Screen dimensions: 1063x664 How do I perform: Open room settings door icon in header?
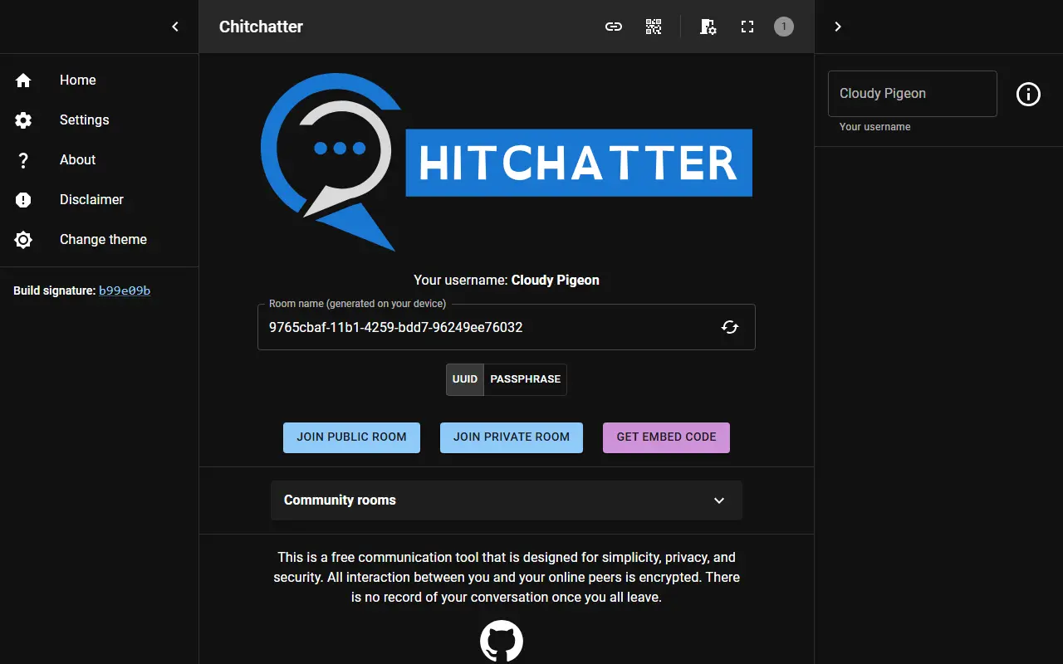[708, 27]
